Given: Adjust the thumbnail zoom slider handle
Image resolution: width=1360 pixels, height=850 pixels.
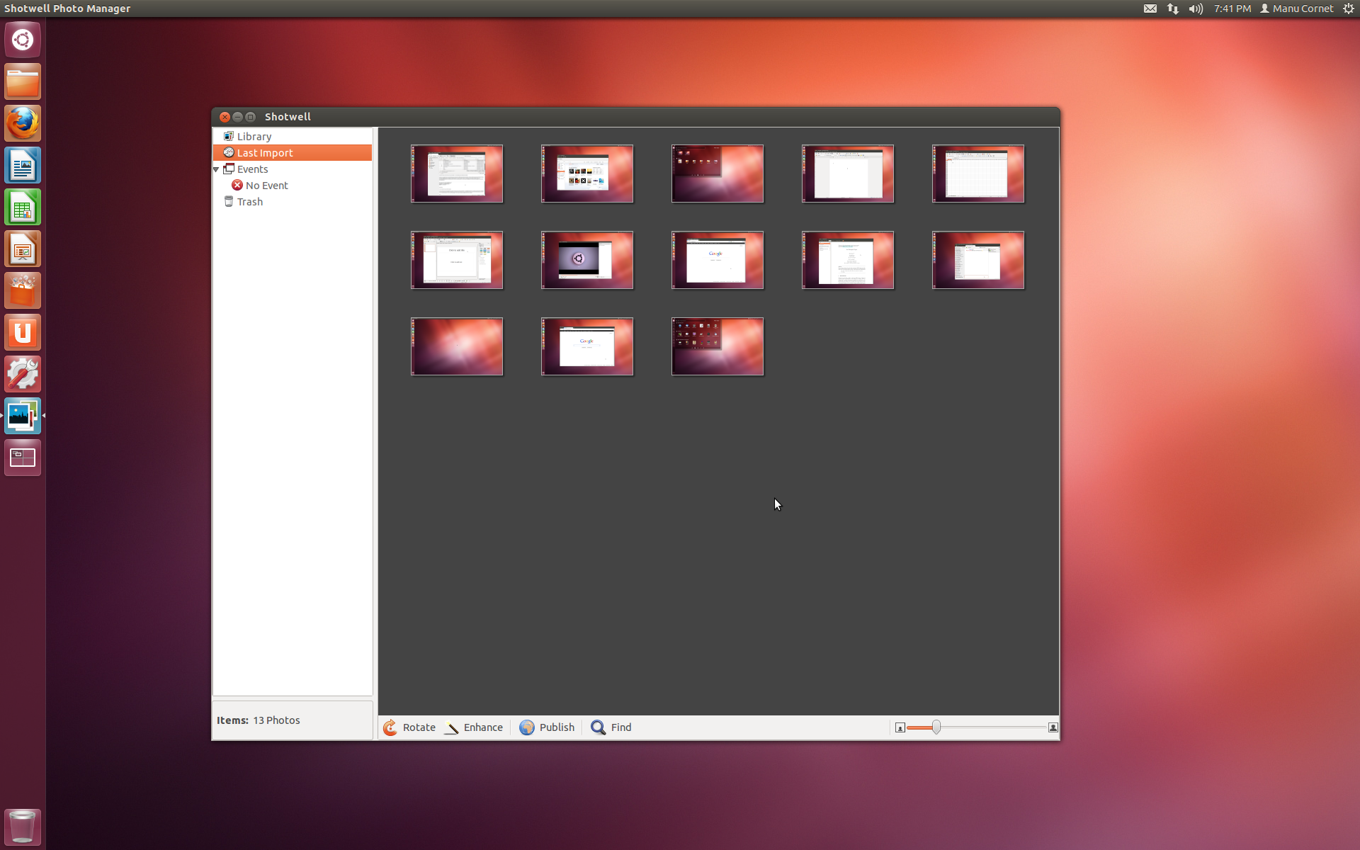Looking at the screenshot, I should (x=936, y=727).
